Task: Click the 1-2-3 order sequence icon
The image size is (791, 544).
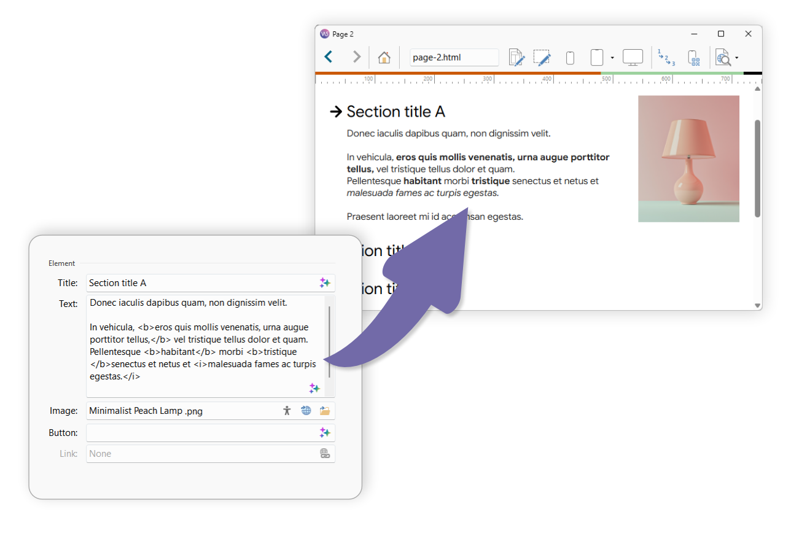Action: pos(666,58)
